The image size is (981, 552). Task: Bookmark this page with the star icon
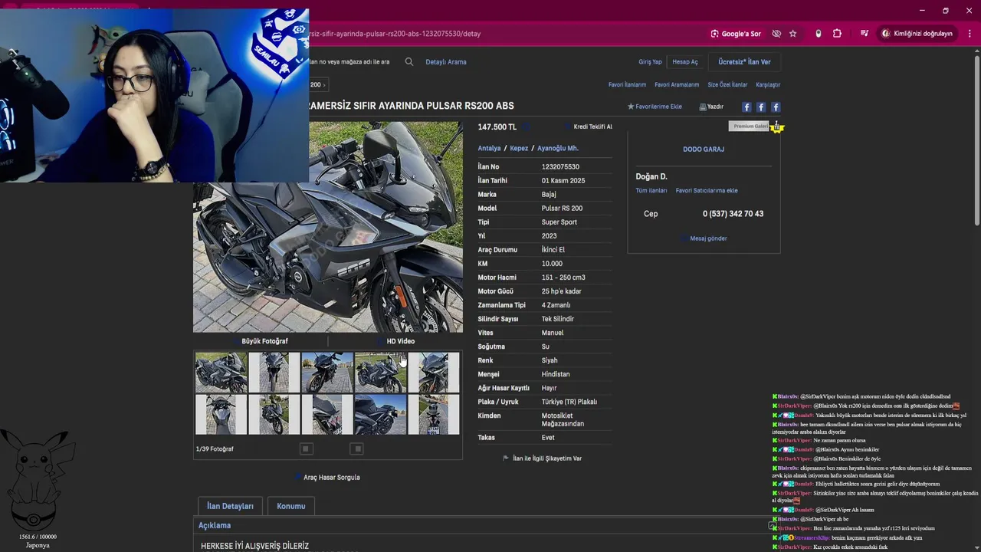pyautogui.click(x=793, y=34)
